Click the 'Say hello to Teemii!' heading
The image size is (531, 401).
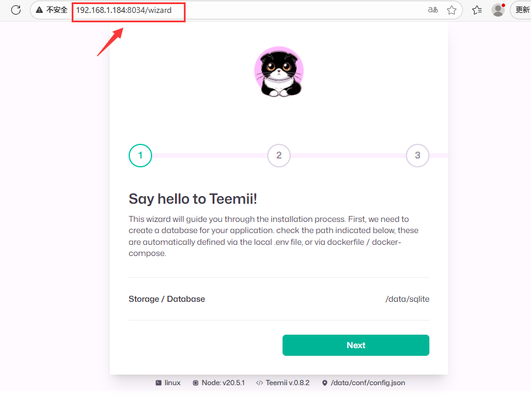point(193,199)
